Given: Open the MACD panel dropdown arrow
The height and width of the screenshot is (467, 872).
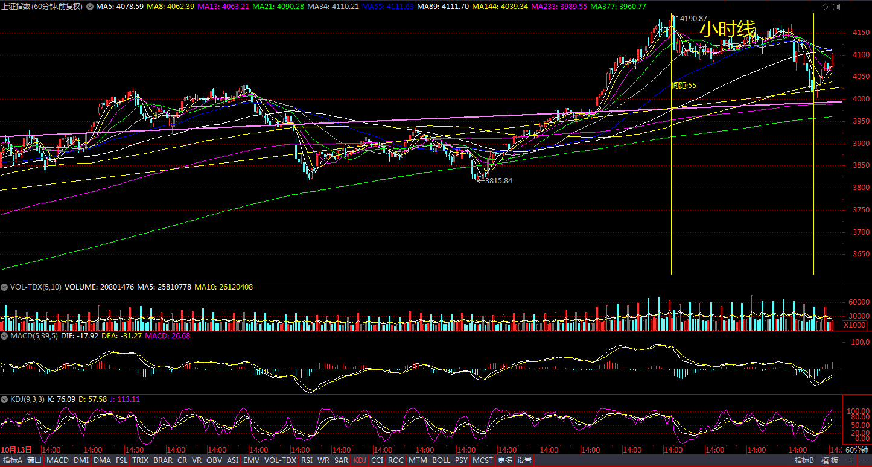Looking at the screenshot, I should 4,336.
